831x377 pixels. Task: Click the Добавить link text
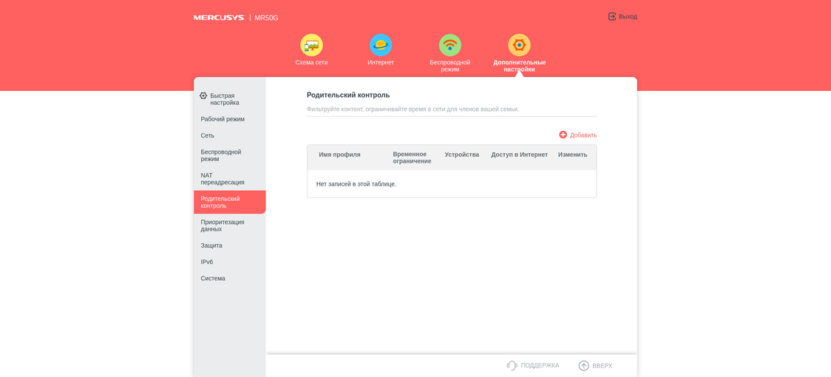pos(583,135)
